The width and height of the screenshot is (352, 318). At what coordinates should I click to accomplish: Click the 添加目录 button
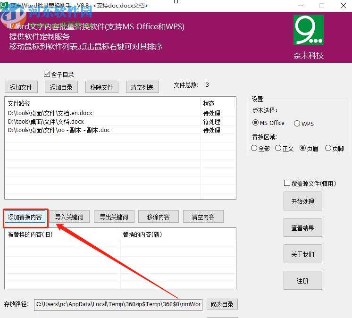pos(61,87)
